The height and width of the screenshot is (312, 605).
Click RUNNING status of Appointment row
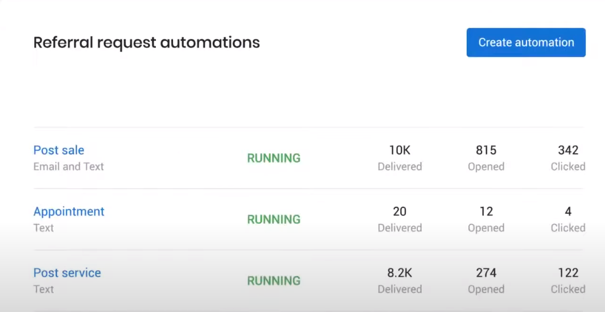[274, 219]
